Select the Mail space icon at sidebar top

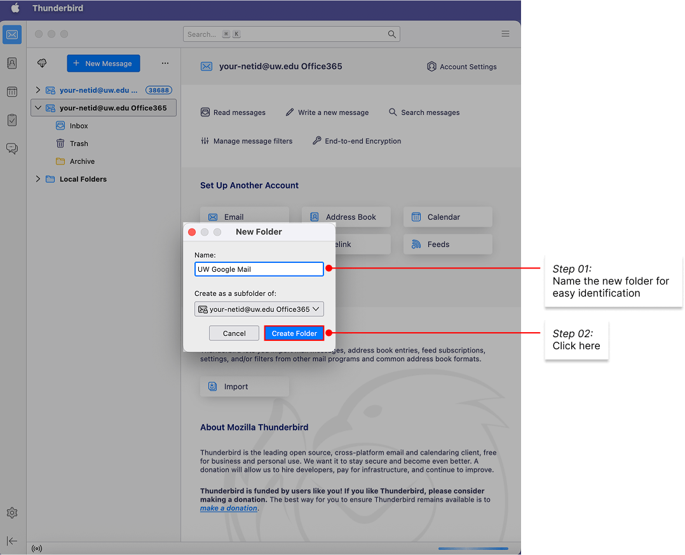pos(11,34)
